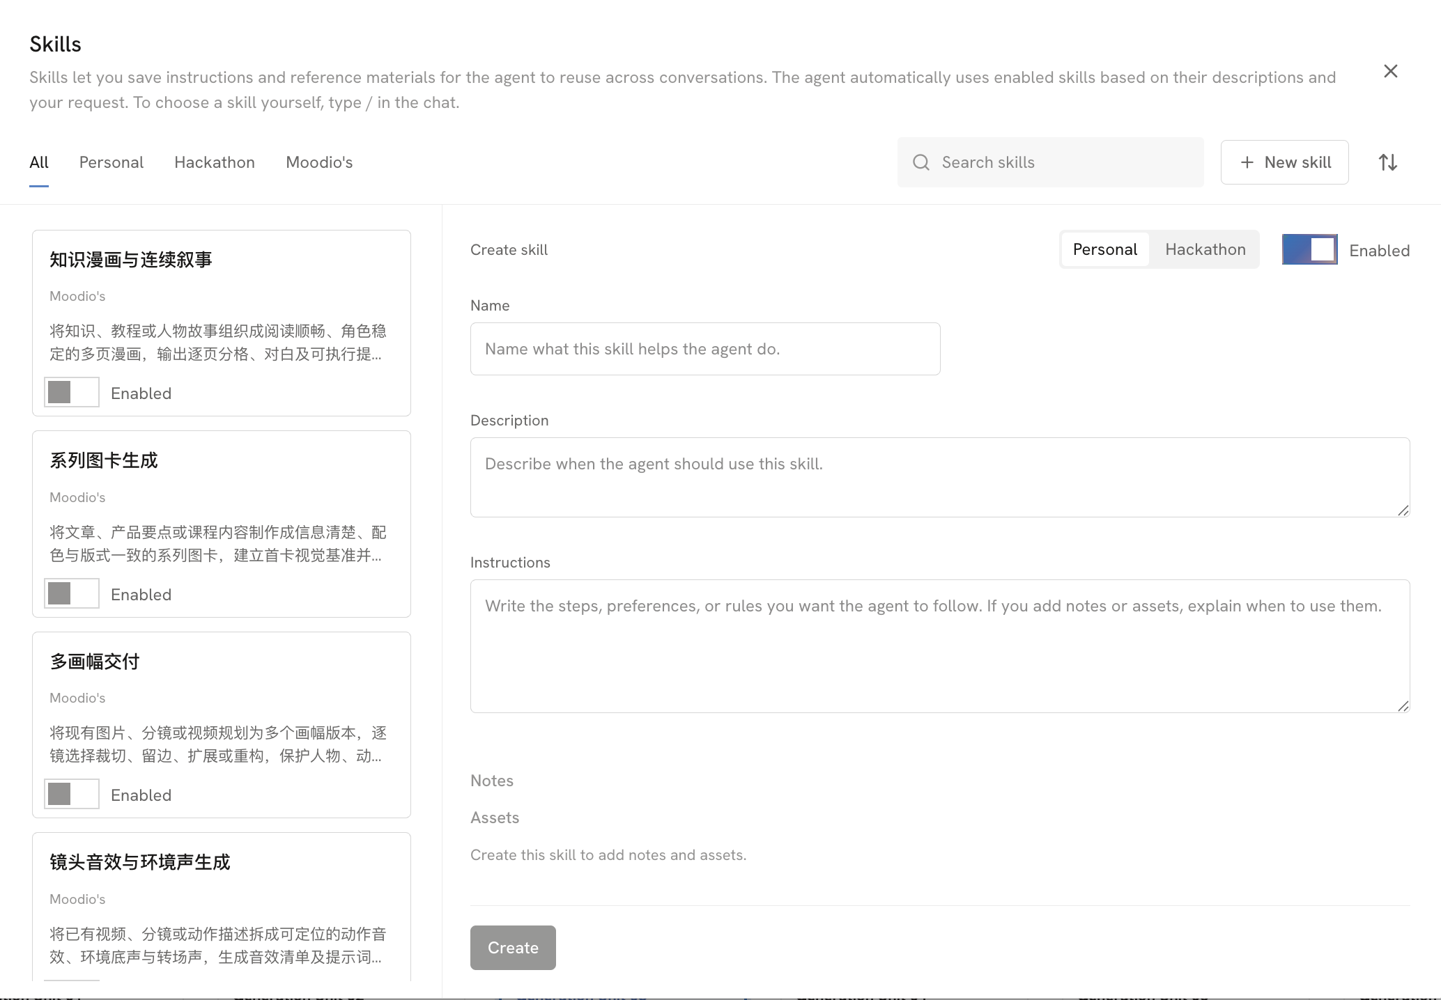Screen dimensions: 1441x1000
Task: Focus the Description text area
Action: [x=940, y=477]
